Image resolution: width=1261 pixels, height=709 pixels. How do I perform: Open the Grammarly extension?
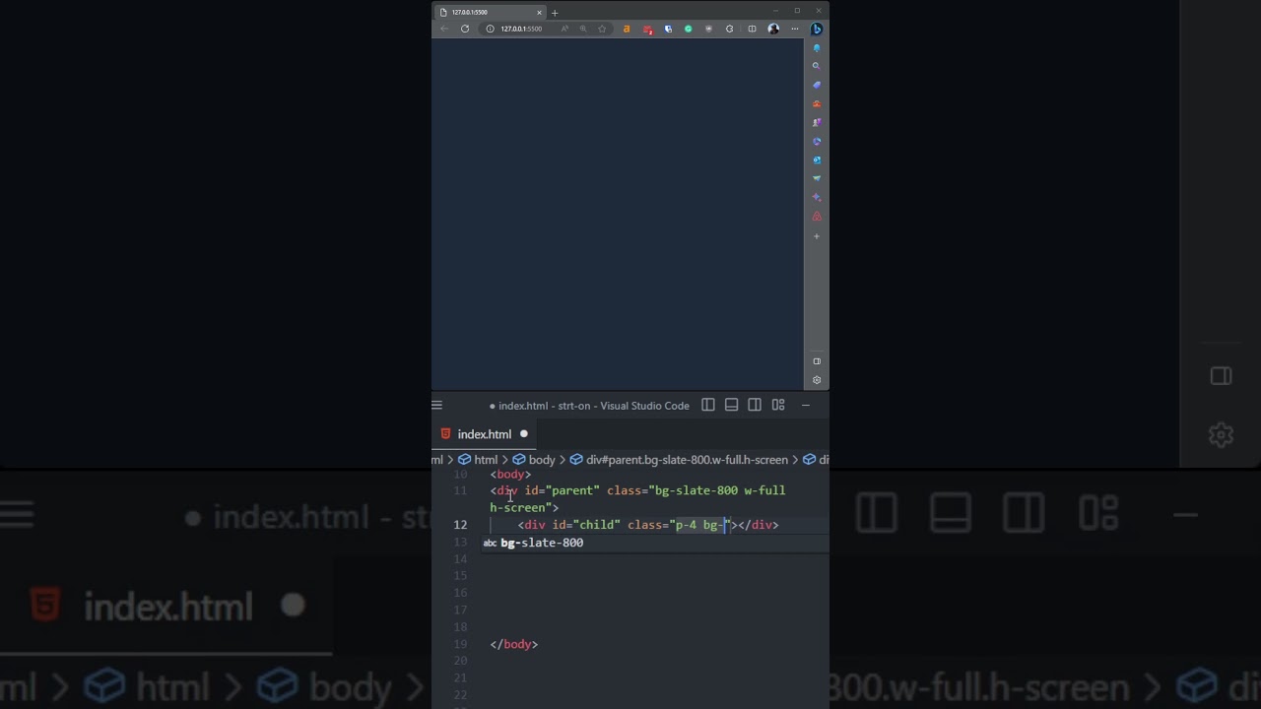[x=688, y=29]
